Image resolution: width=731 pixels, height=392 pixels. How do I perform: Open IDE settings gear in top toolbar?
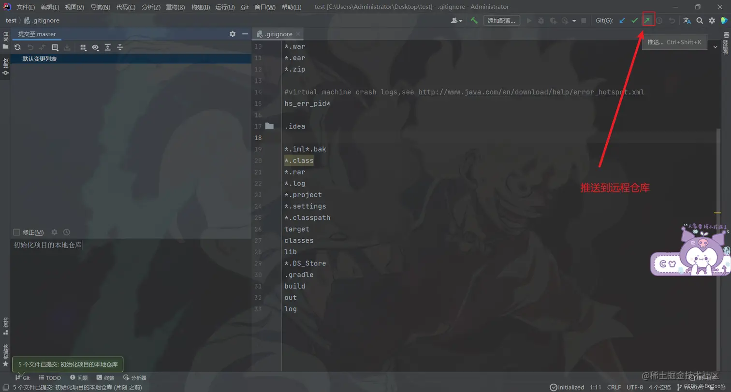point(712,21)
